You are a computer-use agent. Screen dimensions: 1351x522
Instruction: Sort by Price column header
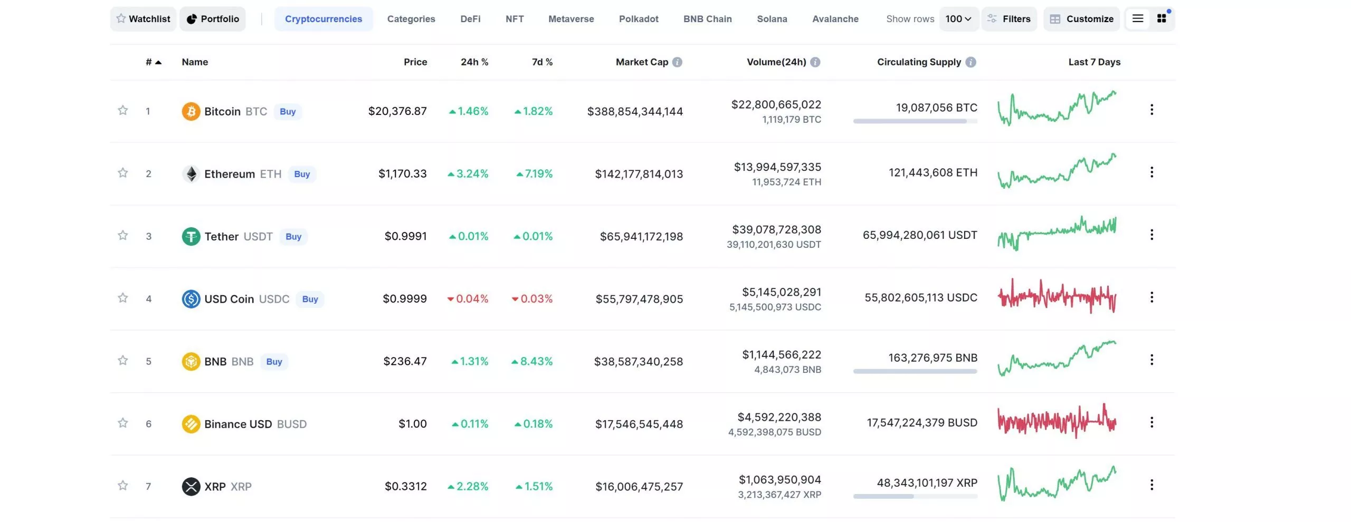pyautogui.click(x=415, y=62)
